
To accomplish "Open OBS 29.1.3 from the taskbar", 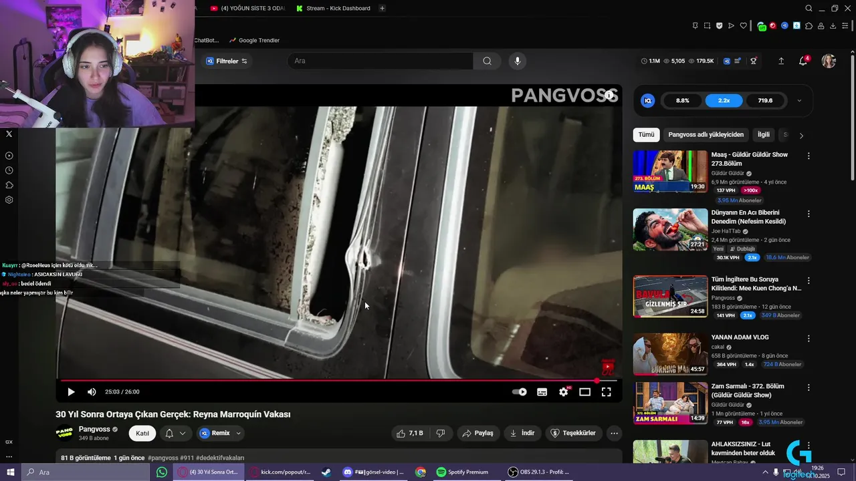I will [x=540, y=472].
